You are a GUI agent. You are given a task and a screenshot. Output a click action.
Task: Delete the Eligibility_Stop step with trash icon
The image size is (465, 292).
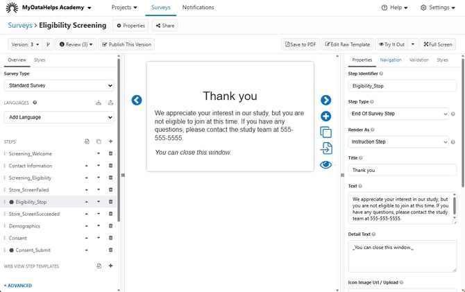pos(110,202)
